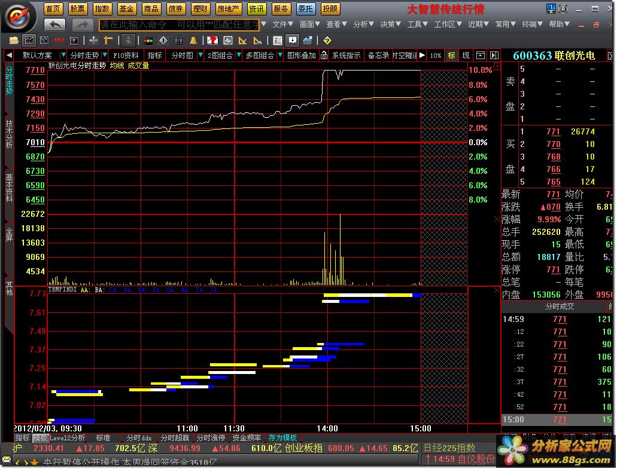Open the exclamation warning diamond icon
Viewport: 617px width, 469px height.
pyautogui.click(x=163, y=41)
